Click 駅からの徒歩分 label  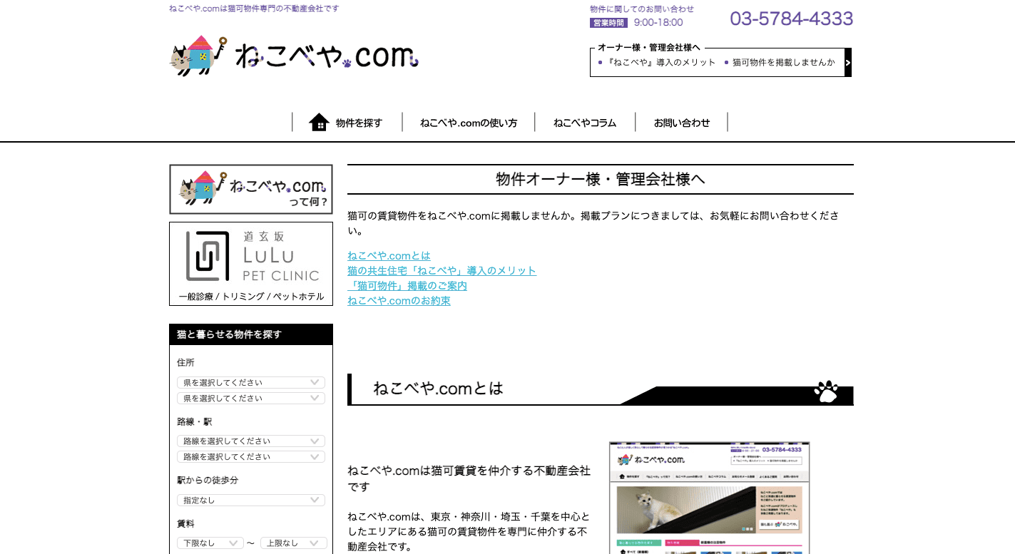(x=208, y=481)
